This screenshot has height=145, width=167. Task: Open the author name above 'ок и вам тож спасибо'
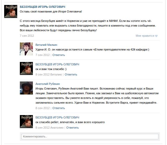[x=57, y=64]
